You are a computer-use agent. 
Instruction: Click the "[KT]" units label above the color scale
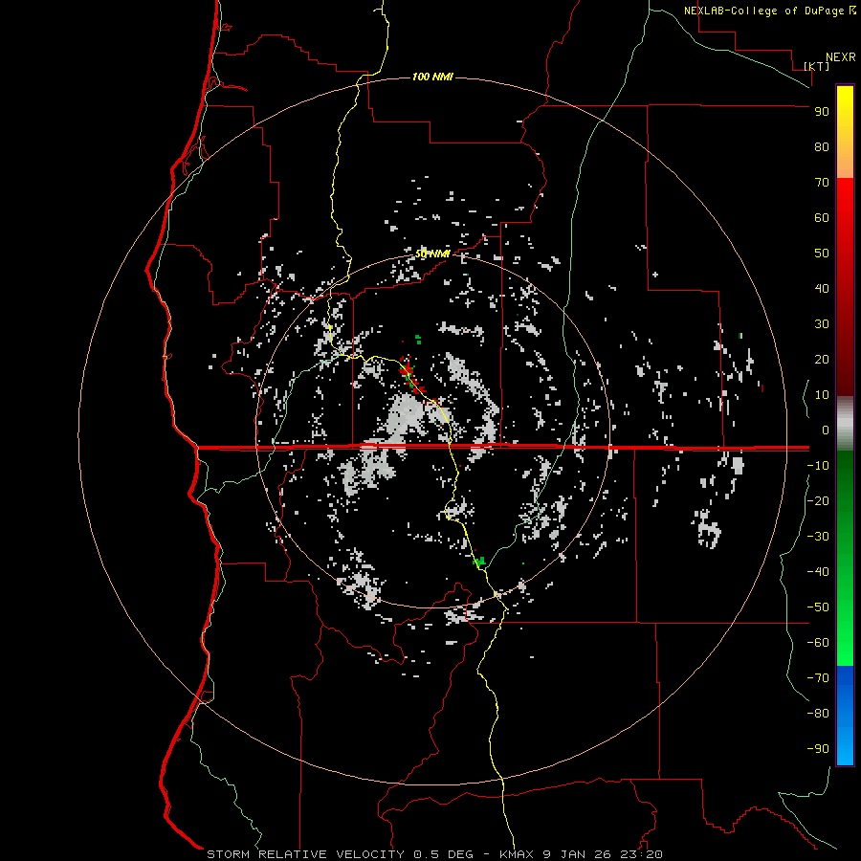pyautogui.click(x=817, y=66)
